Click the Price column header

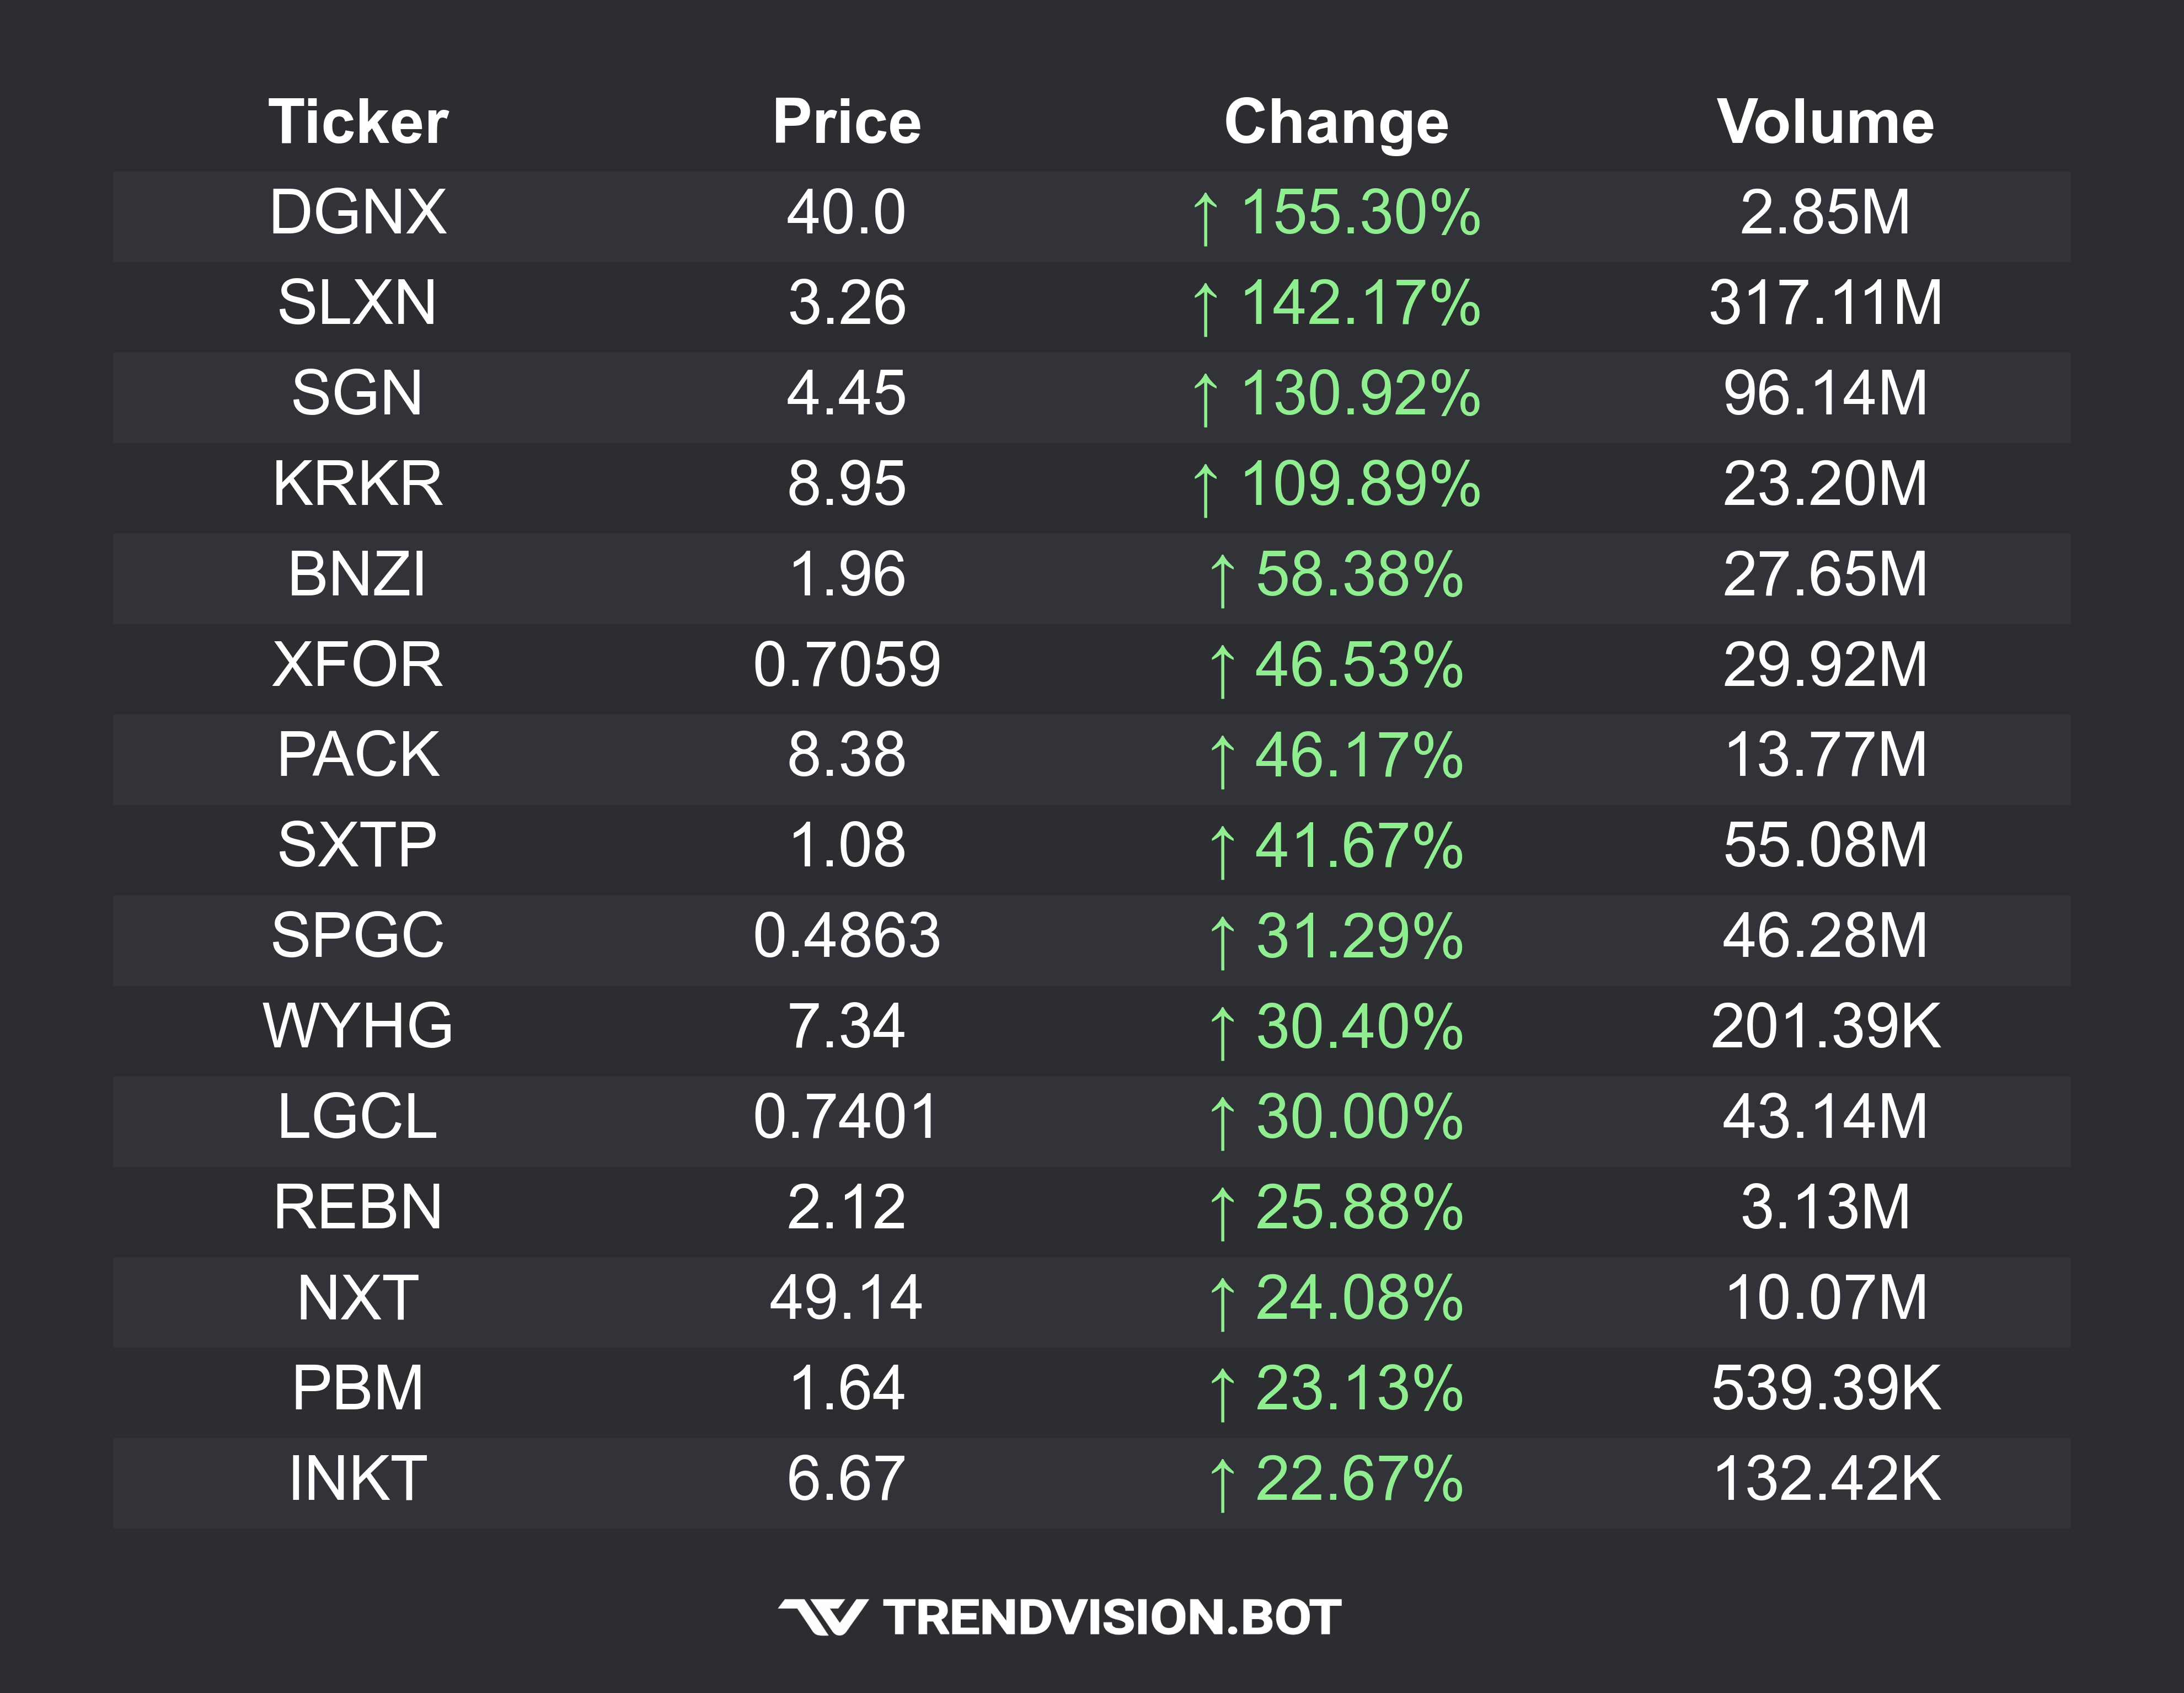tap(846, 122)
